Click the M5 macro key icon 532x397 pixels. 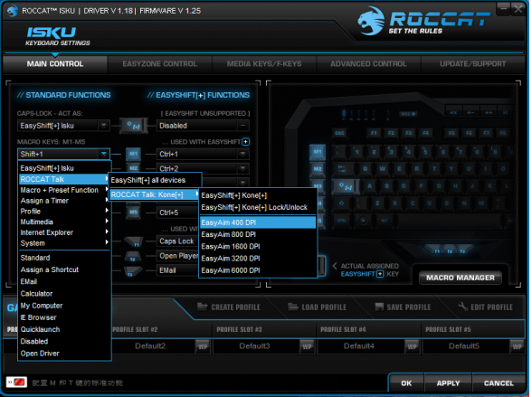pyautogui.click(x=133, y=213)
